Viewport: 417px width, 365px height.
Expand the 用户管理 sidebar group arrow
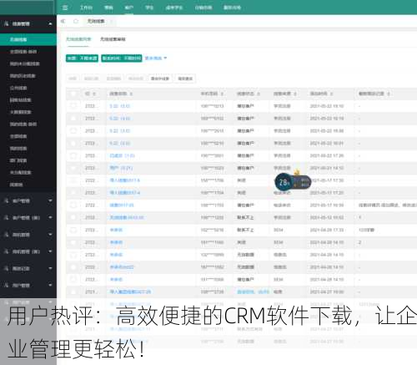50,285
